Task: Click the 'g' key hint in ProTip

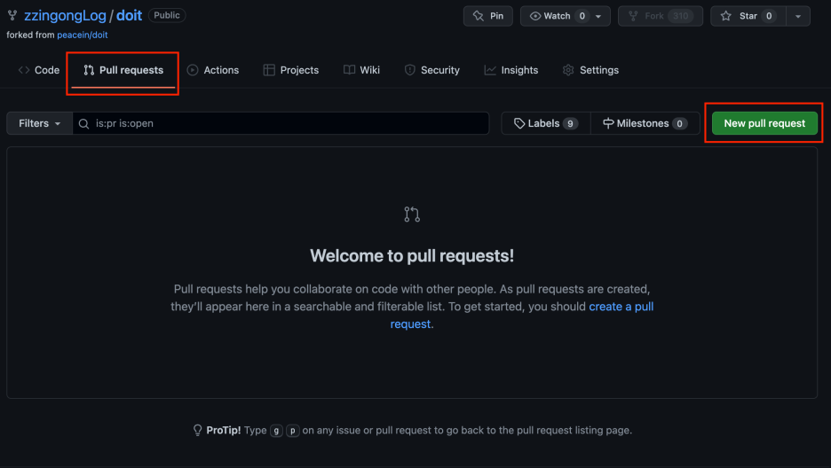Action: click(x=276, y=431)
